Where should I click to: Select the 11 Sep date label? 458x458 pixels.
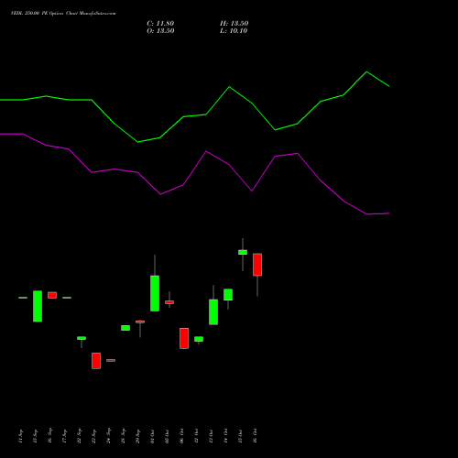(x=20, y=436)
